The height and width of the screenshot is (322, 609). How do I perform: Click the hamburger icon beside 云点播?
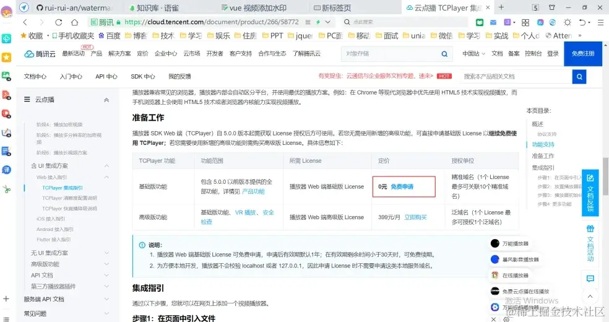pos(27,100)
